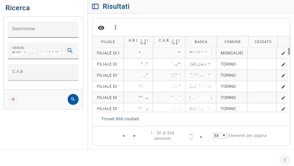Open bottom-right three-dot options menu

[284, 160]
